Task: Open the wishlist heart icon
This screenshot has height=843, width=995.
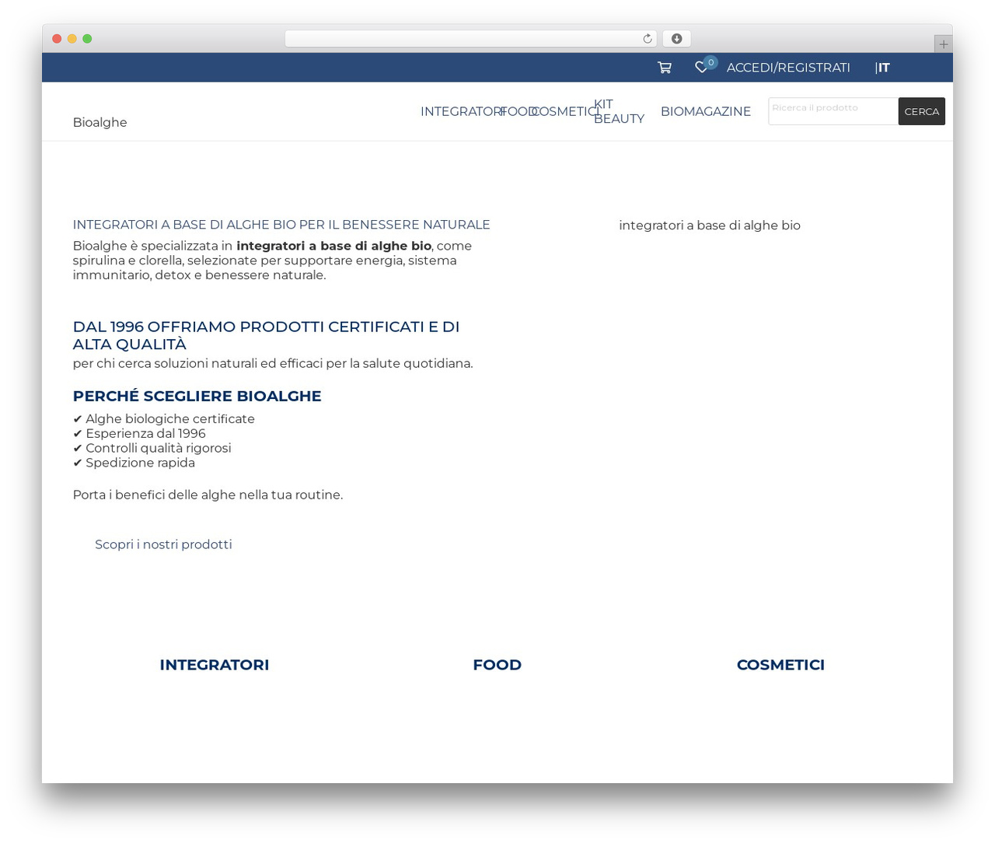Action: pos(700,68)
